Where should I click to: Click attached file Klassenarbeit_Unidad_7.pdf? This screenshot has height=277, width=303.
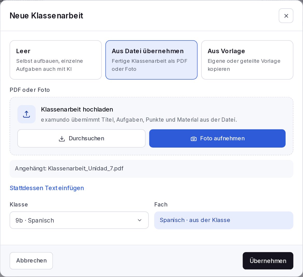(151, 169)
